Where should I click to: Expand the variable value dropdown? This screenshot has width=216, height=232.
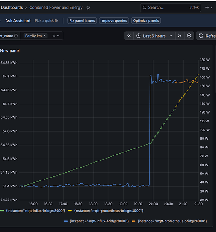(x=58, y=36)
